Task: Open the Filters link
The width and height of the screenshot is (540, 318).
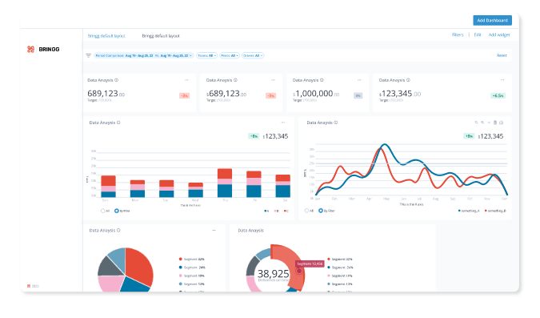Action: tap(458, 34)
